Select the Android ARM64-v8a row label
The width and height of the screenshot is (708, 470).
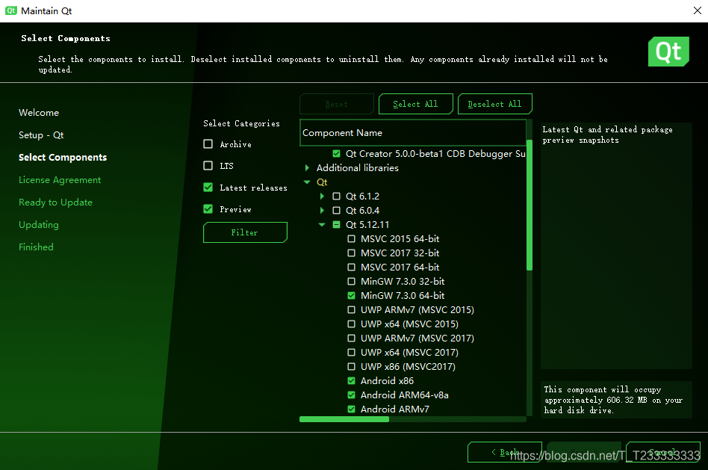(x=405, y=395)
